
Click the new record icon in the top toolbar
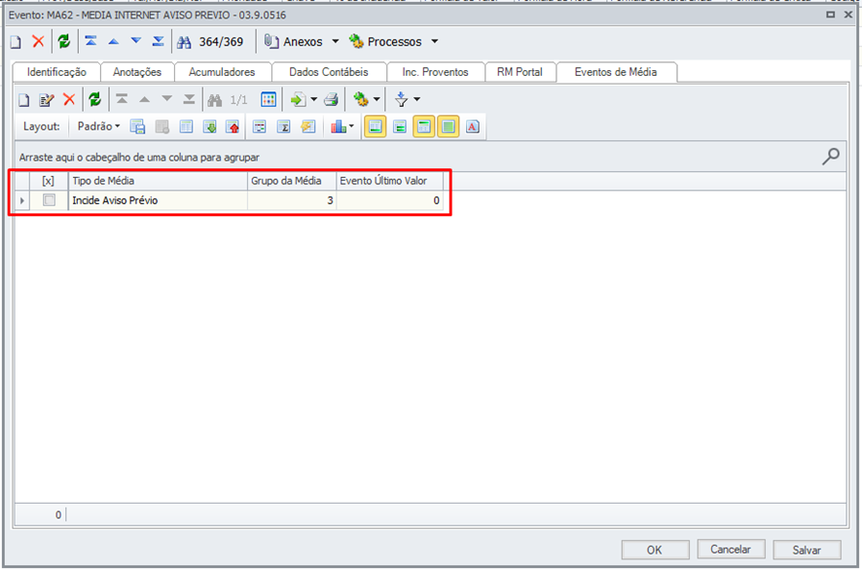[16, 42]
